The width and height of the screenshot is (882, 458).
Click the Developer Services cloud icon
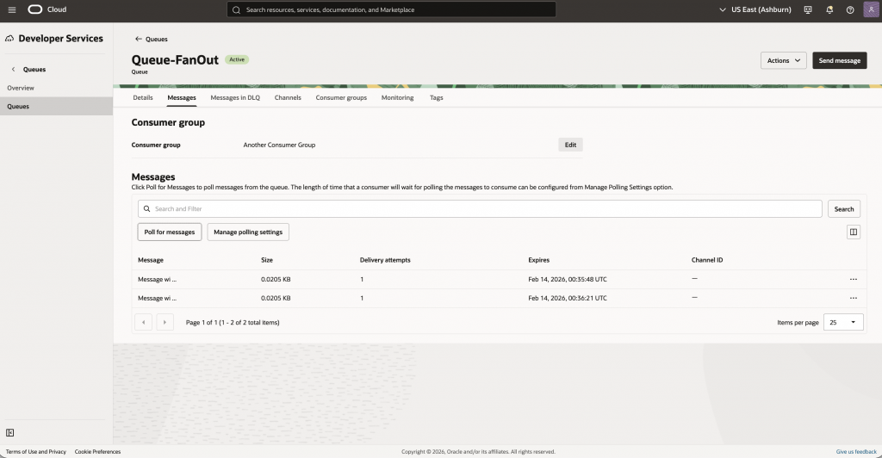pos(9,39)
